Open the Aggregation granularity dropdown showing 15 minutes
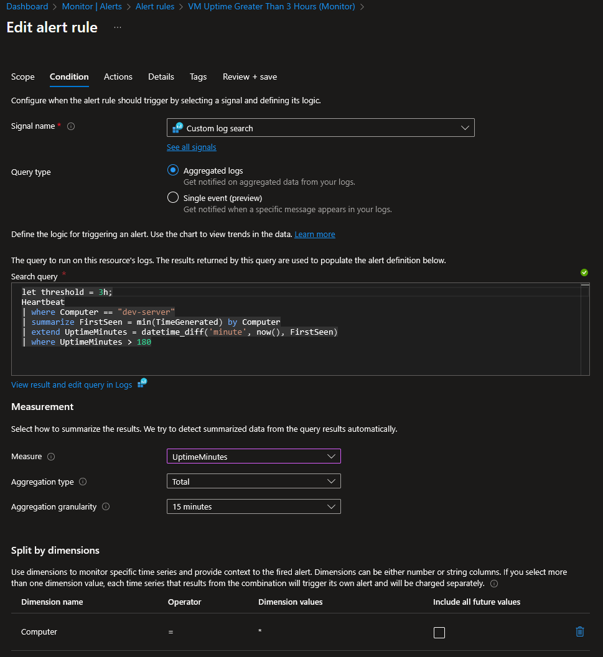The height and width of the screenshot is (657, 603). tap(253, 506)
